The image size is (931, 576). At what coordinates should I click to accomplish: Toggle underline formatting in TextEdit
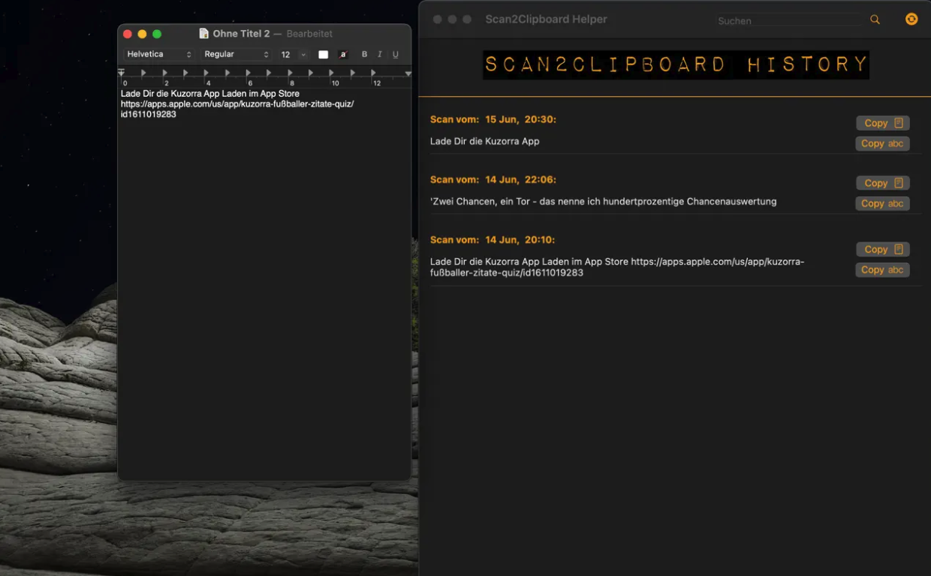click(396, 55)
